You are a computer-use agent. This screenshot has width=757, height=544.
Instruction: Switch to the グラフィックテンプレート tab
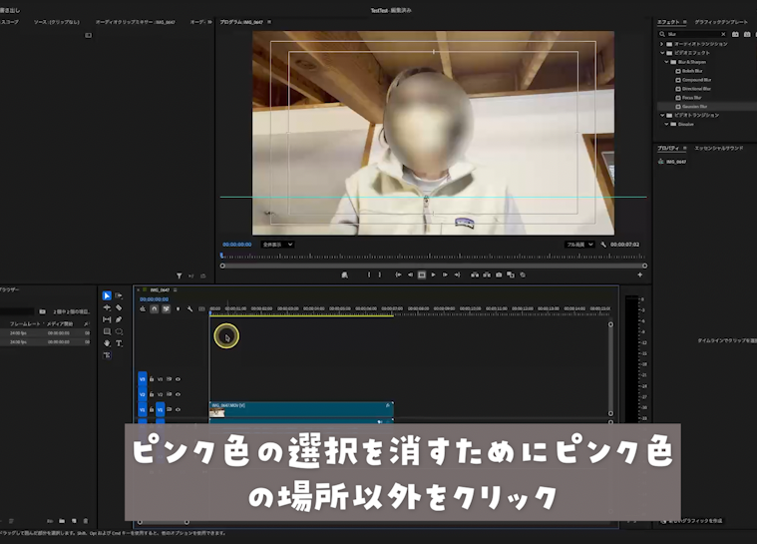[x=721, y=21]
